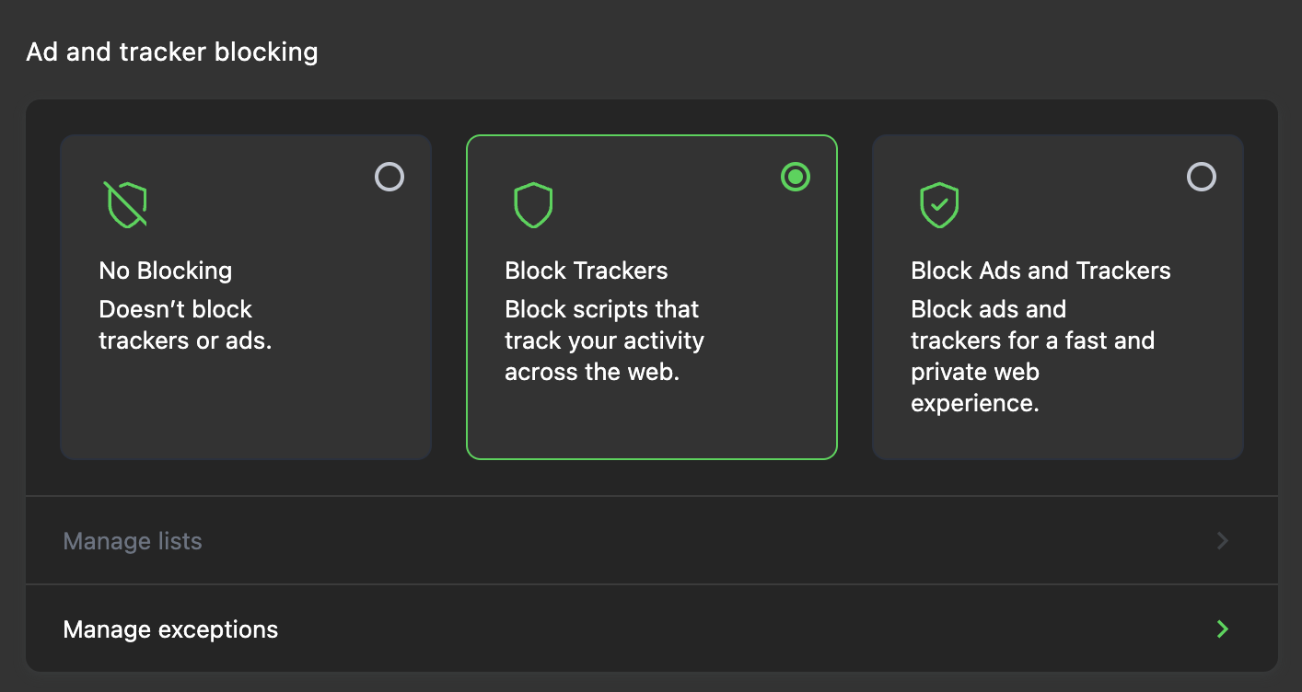
Task: Click "Doesn't block trackers or ads." description
Action: (x=184, y=325)
